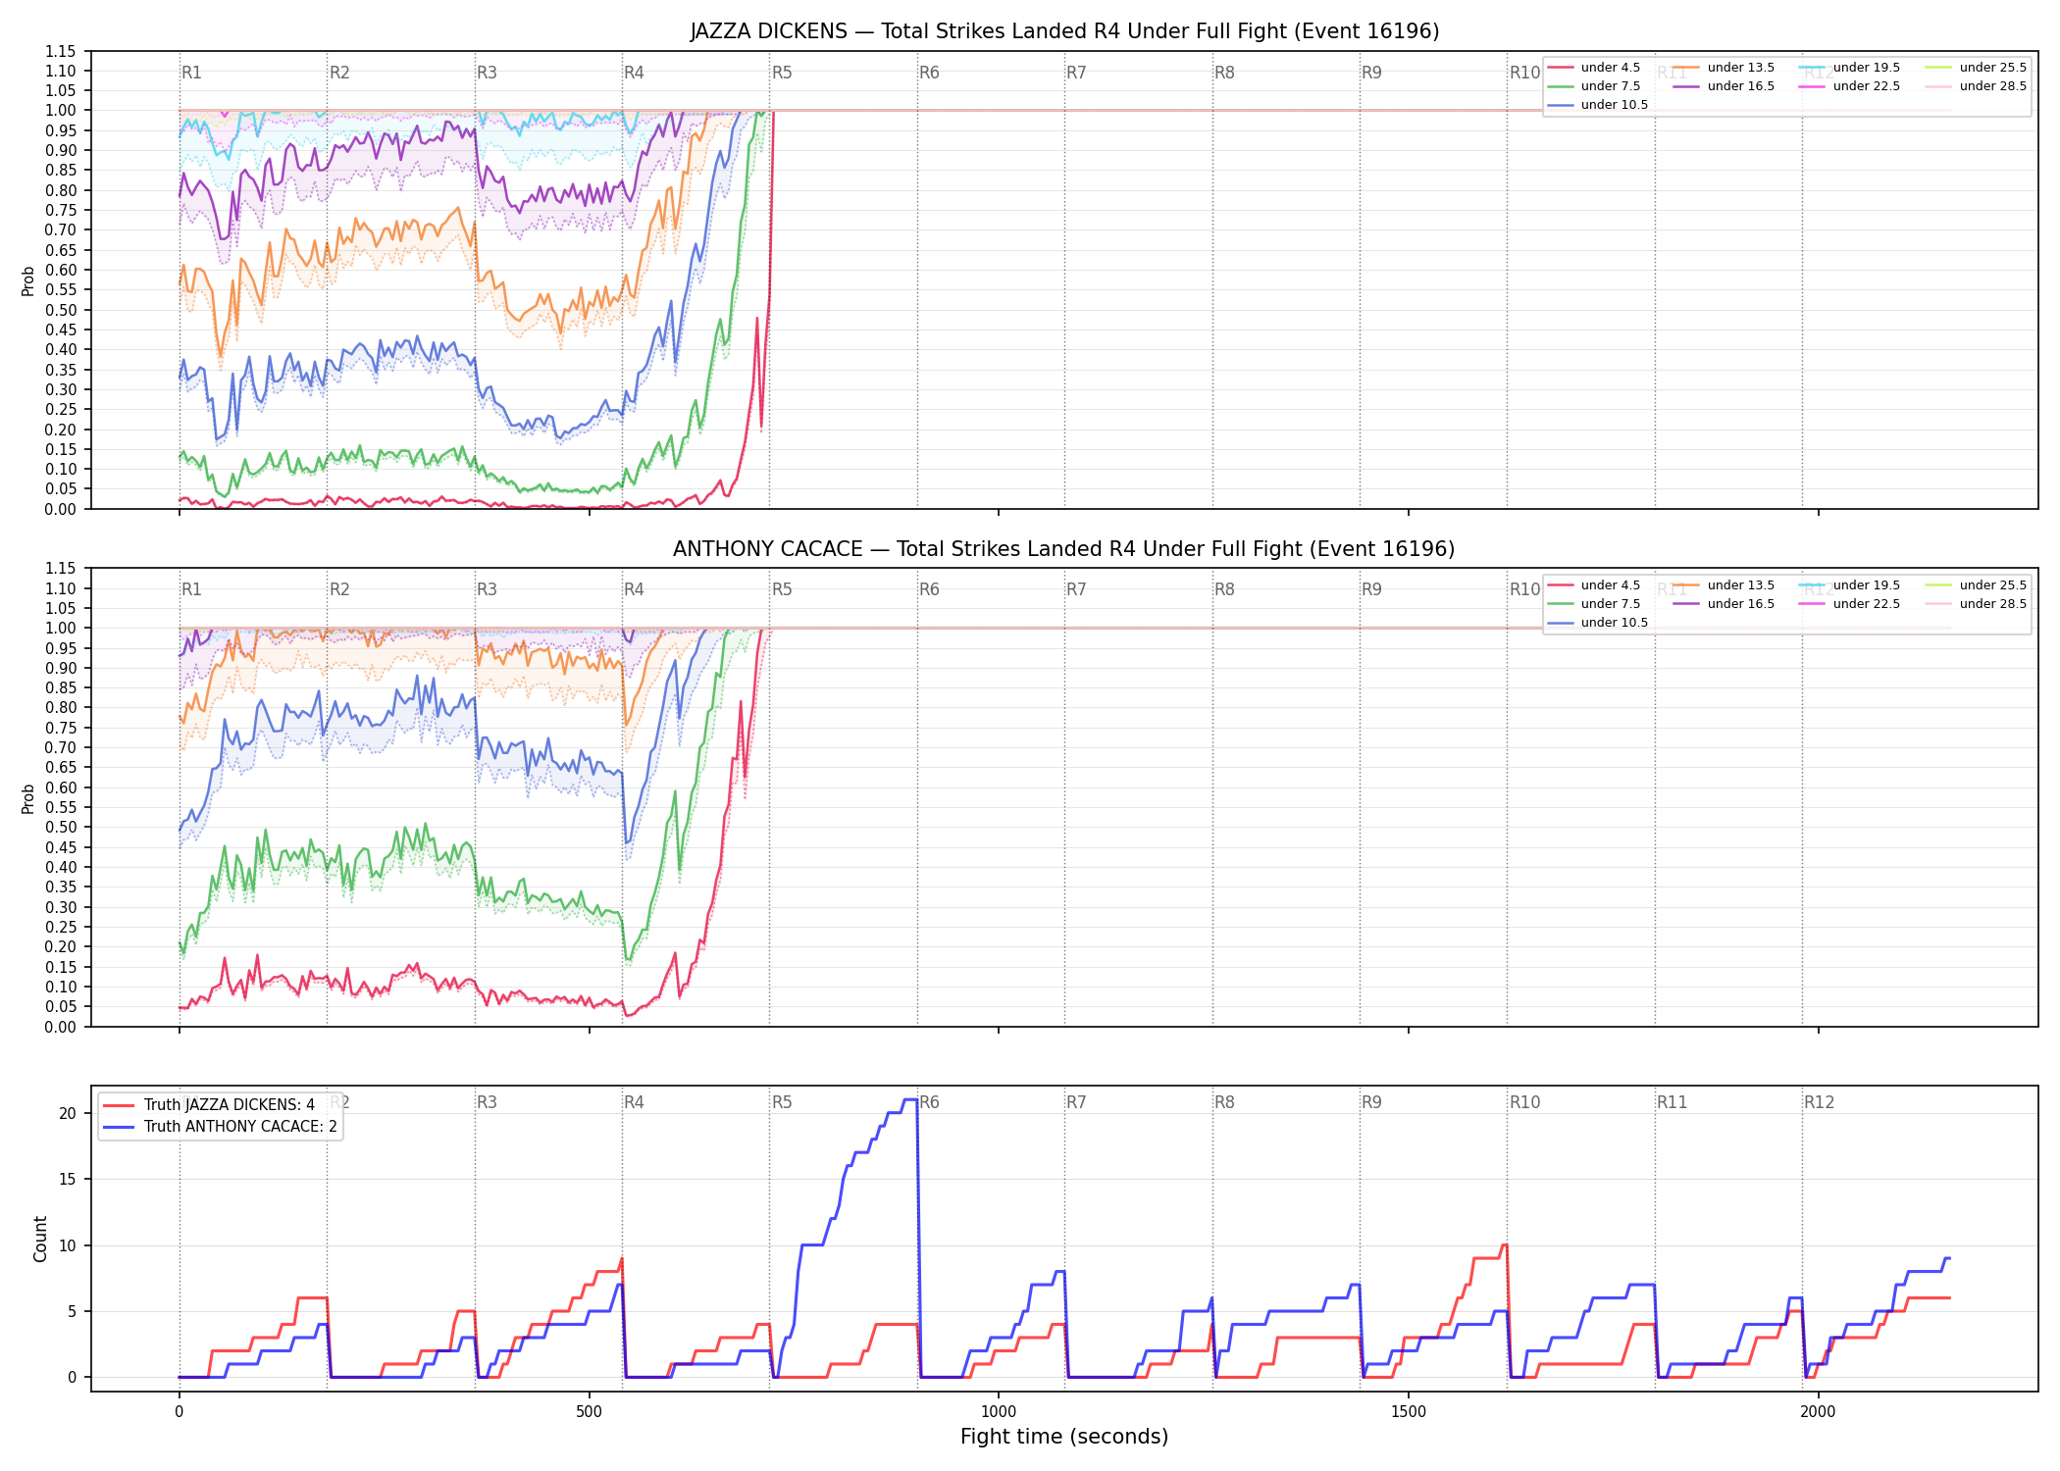Click the 'Prob' y-axis label of Cacace chart
Image resolution: width=2060 pixels, height=1471 pixels.
click(28, 798)
